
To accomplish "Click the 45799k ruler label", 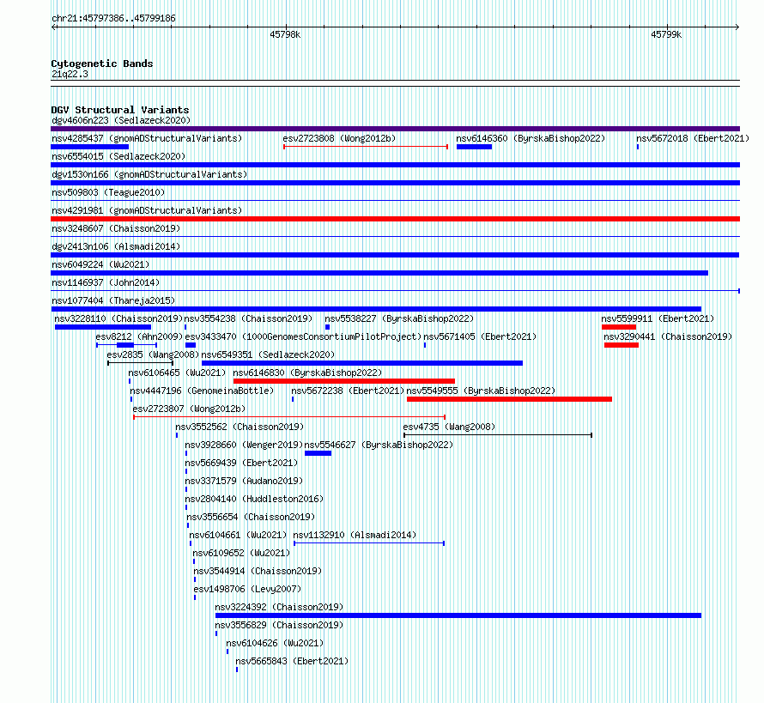I will pos(666,34).
